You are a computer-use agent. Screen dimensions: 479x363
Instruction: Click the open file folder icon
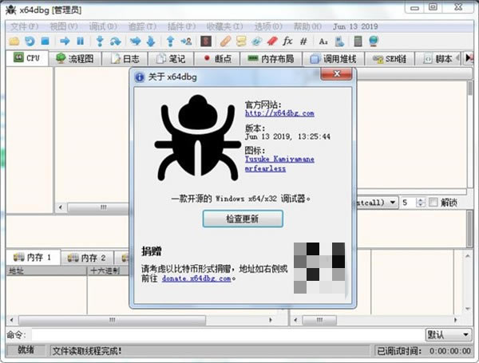[14, 41]
